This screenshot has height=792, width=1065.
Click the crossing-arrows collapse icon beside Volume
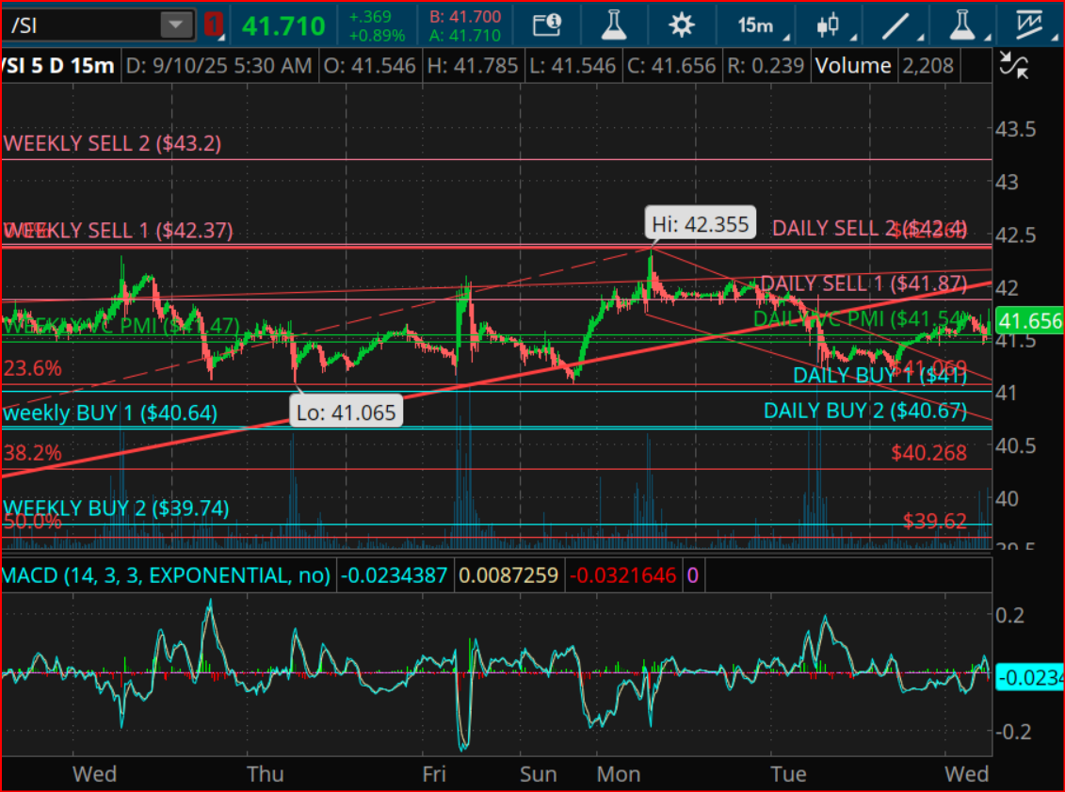click(x=1013, y=66)
